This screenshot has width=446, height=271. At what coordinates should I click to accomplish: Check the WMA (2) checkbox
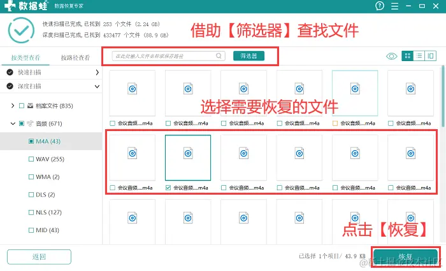(x=31, y=177)
